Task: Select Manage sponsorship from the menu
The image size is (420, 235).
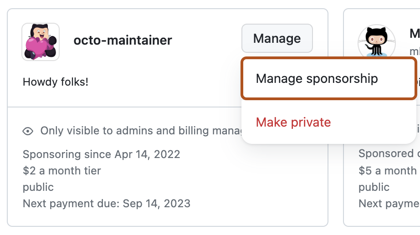Action: (x=317, y=78)
